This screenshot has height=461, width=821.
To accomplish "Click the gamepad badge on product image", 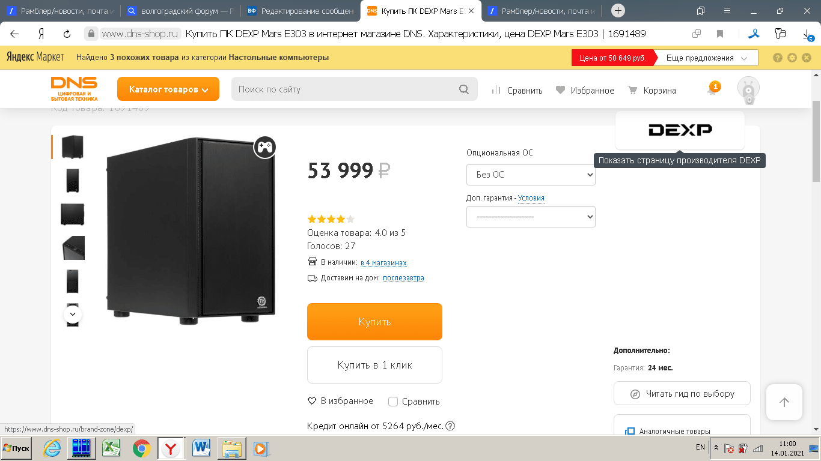I will (x=264, y=146).
